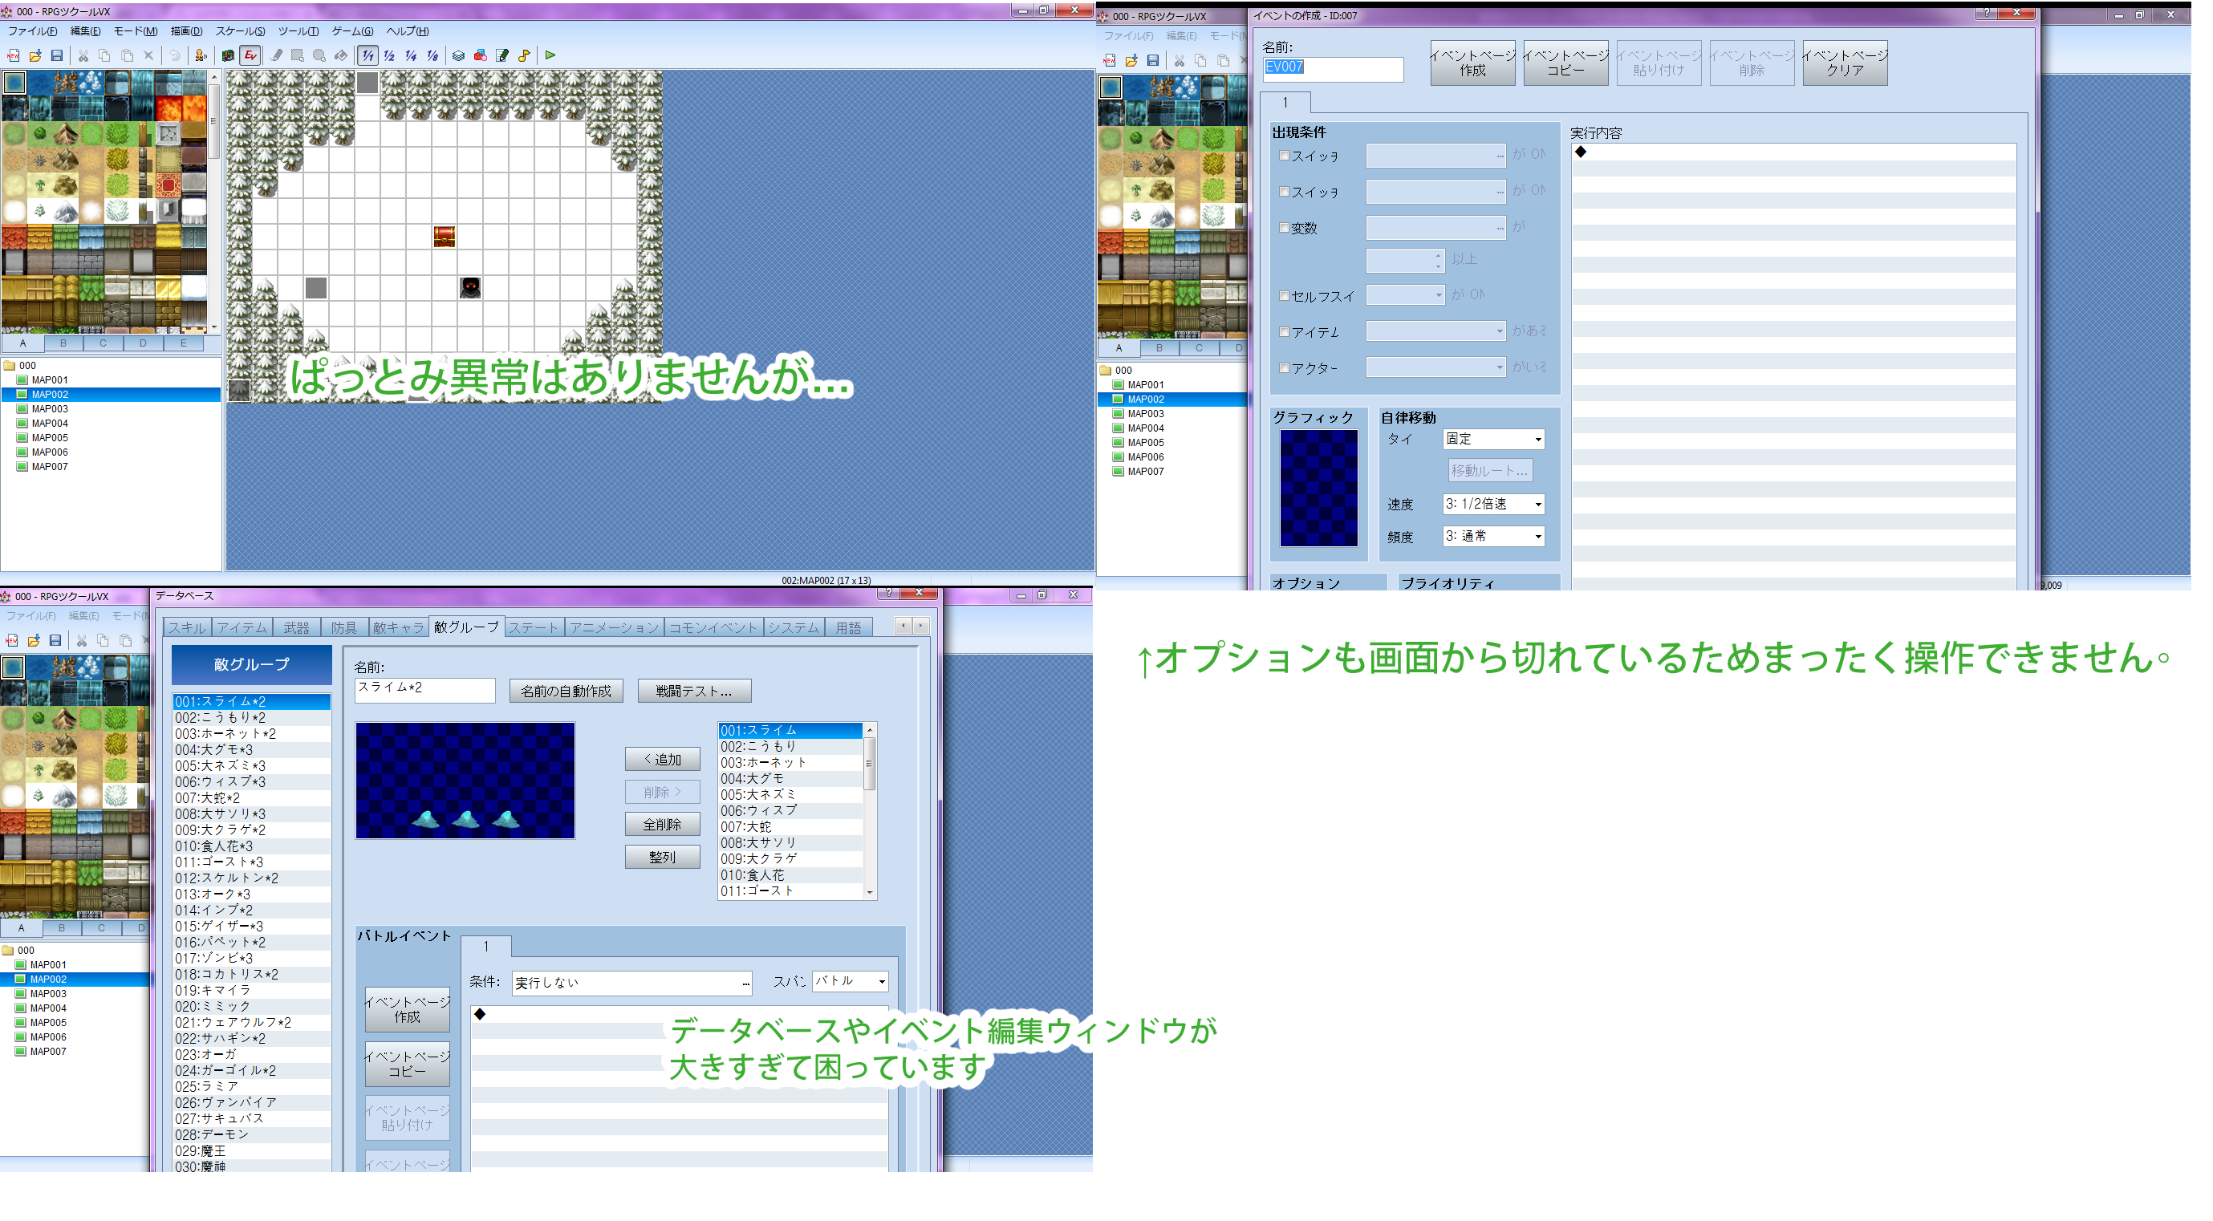The height and width of the screenshot is (1221, 2213).
Task: Click 全削除 button in database
Action: pyautogui.click(x=662, y=825)
